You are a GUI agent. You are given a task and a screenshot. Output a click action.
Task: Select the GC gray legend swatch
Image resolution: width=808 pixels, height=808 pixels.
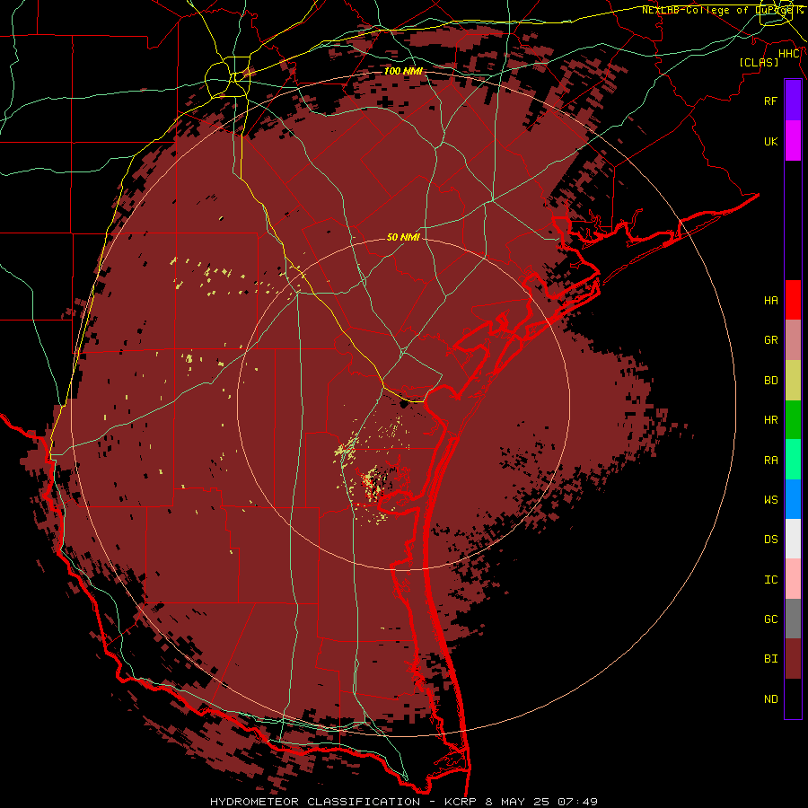click(x=793, y=619)
